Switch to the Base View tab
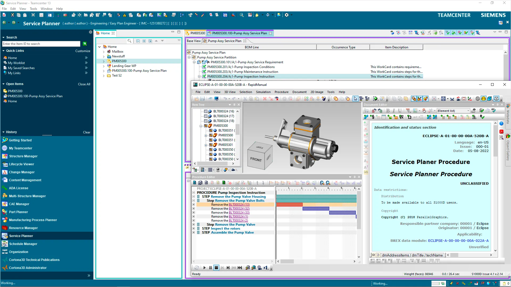The height and width of the screenshot is (287, 511). tap(193, 41)
